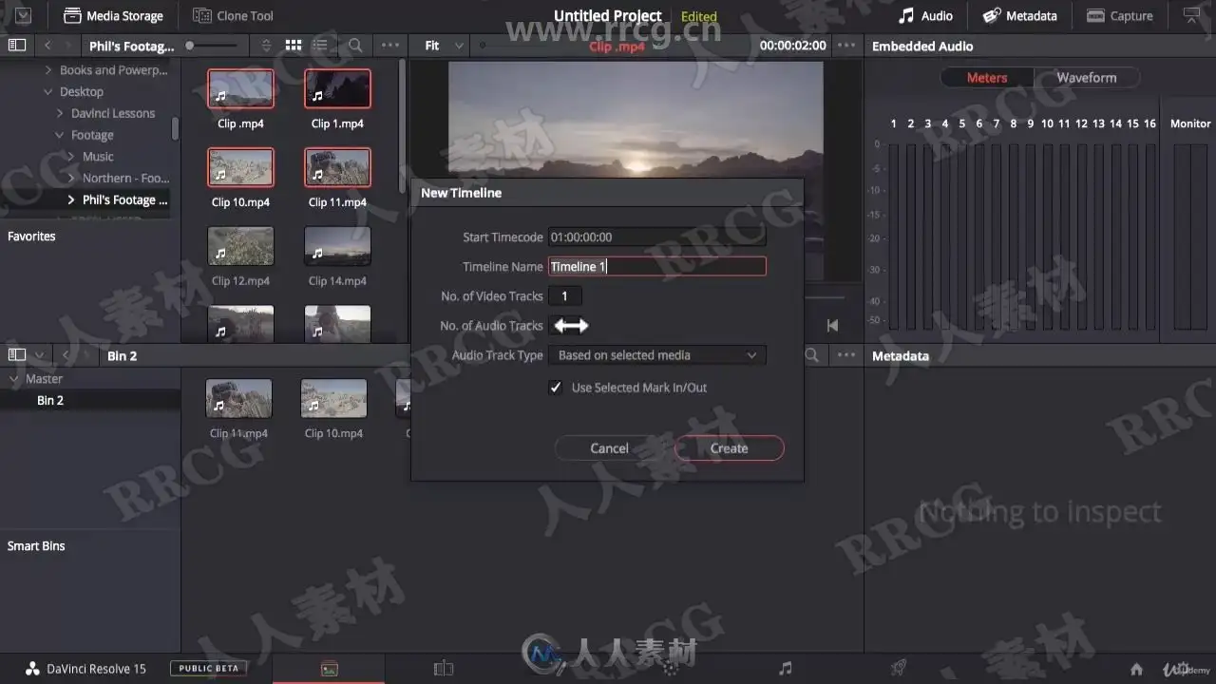Click the Timeline Name input field
This screenshot has height=684, width=1216.
click(657, 267)
